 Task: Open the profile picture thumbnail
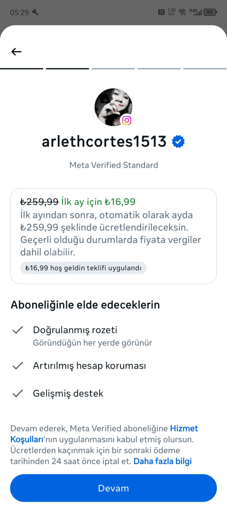113,107
